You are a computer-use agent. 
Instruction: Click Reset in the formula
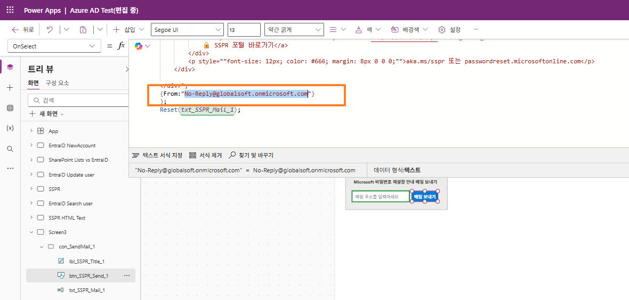[168, 110]
